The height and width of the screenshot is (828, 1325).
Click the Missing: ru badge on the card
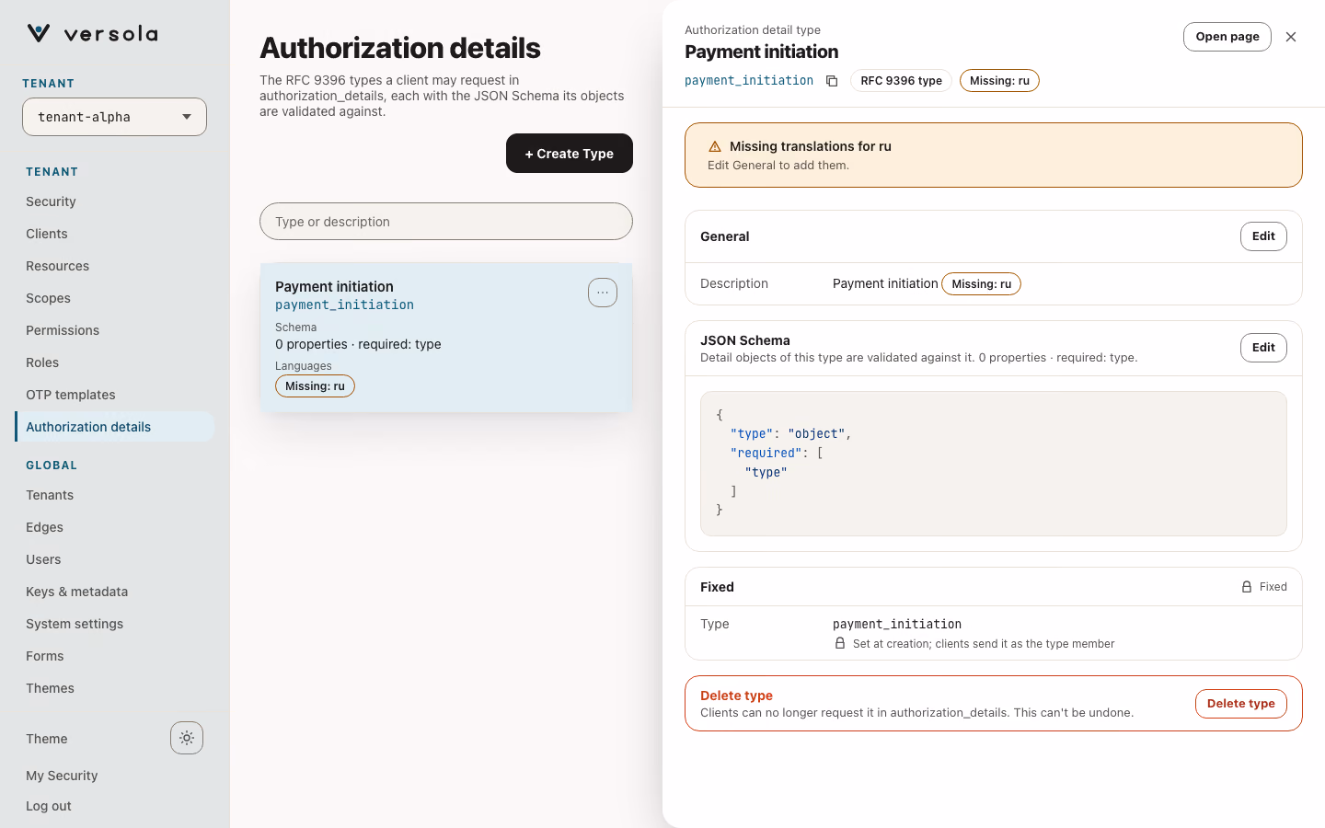315,386
